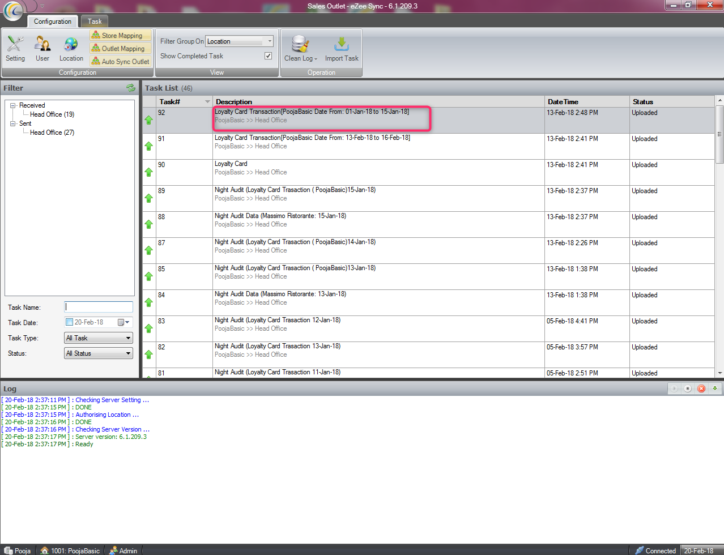Select Head Office (27) under Sent
The width and height of the screenshot is (724, 555).
(52, 133)
